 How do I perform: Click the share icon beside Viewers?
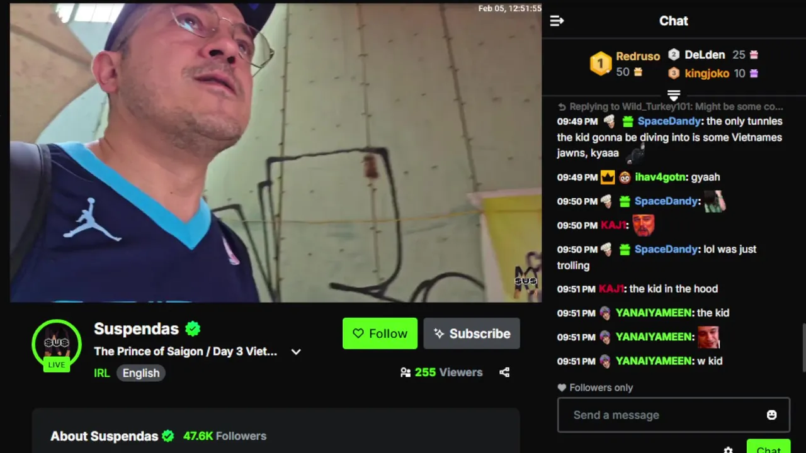point(504,372)
